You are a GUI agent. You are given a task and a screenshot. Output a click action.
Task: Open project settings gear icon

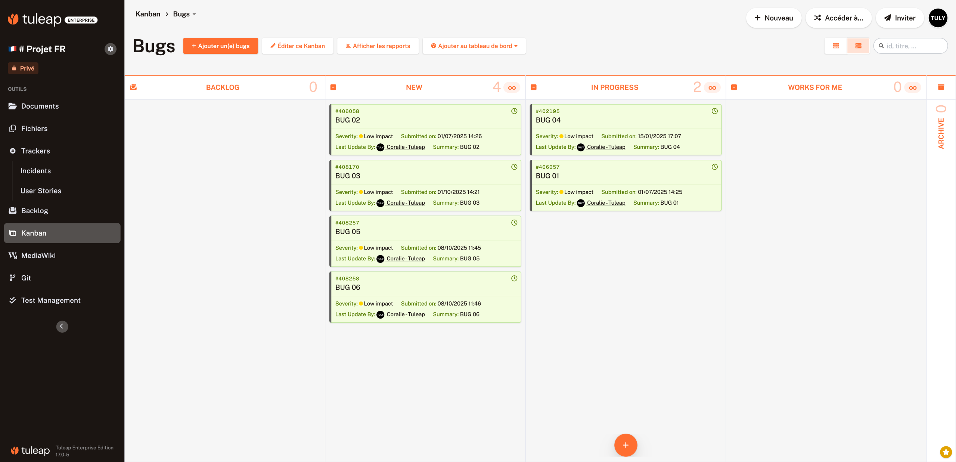click(110, 49)
